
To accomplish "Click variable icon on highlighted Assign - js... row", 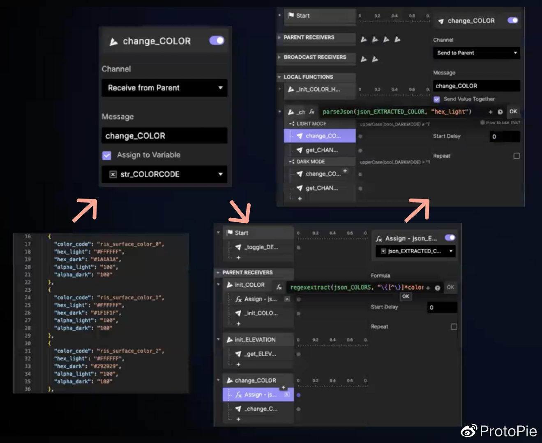I will (287, 395).
